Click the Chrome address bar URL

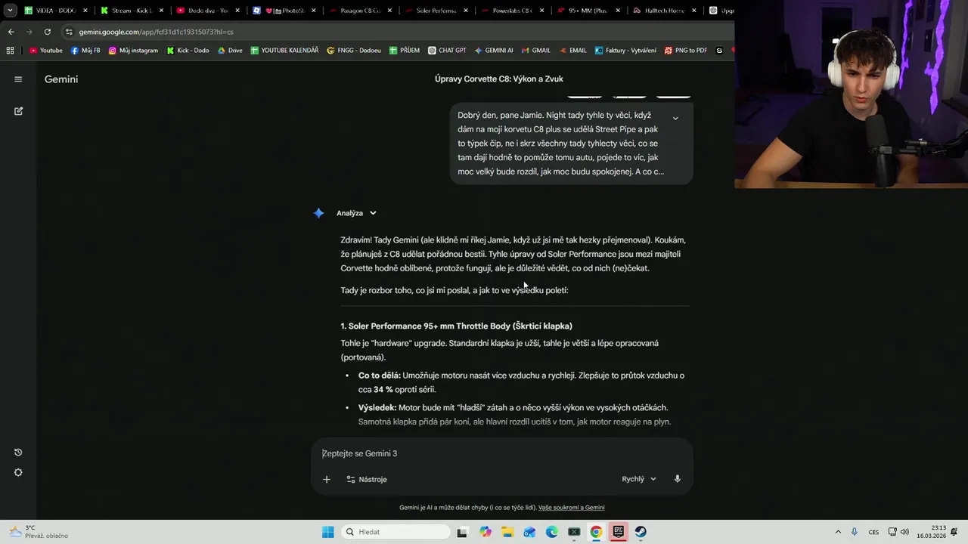156,32
